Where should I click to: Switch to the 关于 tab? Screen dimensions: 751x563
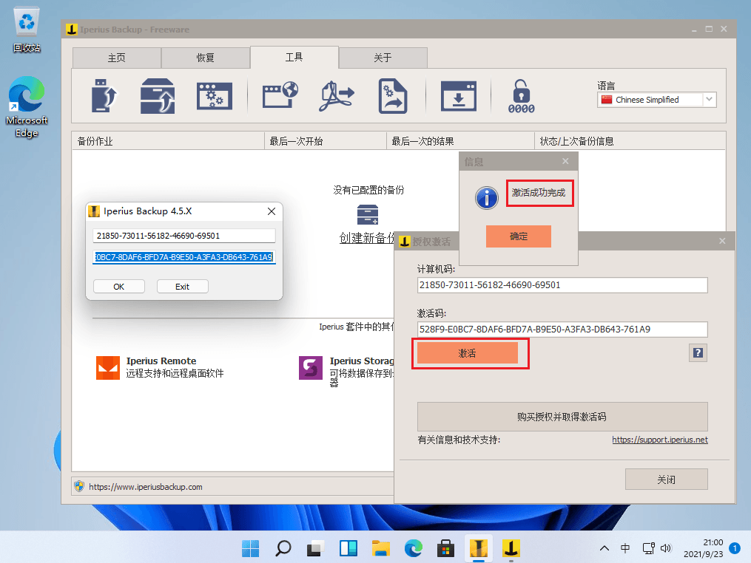(383, 58)
